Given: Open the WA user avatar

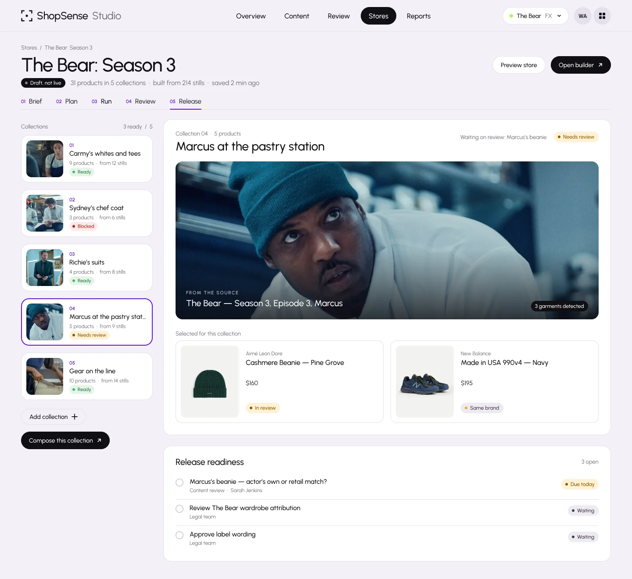Looking at the screenshot, I should click(x=583, y=16).
